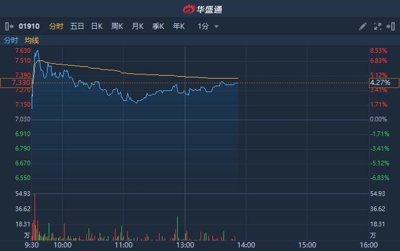Expand the 1分 interval dropdown

click(203, 26)
